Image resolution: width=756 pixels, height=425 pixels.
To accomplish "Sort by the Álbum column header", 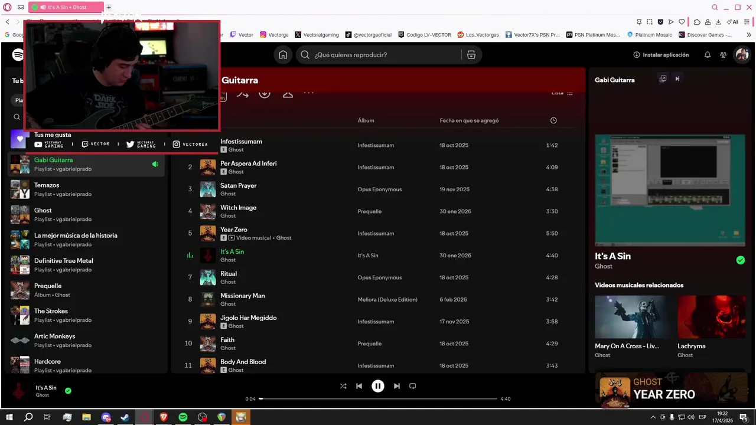I will [366, 120].
